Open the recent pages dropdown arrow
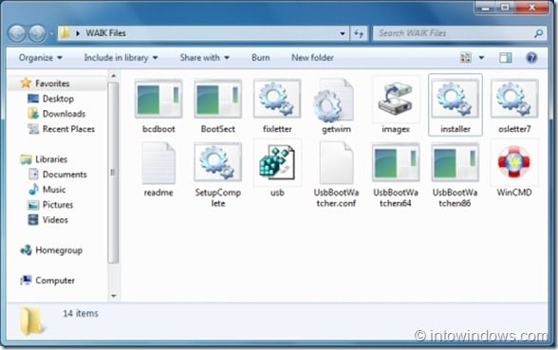558x350 pixels. click(x=51, y=34)
